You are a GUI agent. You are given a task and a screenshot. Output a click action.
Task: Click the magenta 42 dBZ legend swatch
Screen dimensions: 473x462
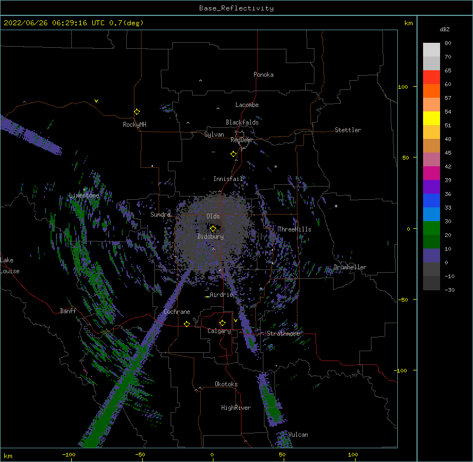[x=431, y=173]
